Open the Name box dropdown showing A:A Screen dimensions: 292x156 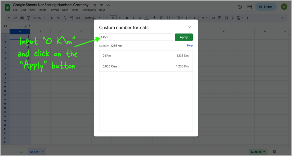(x=19, y=26)
